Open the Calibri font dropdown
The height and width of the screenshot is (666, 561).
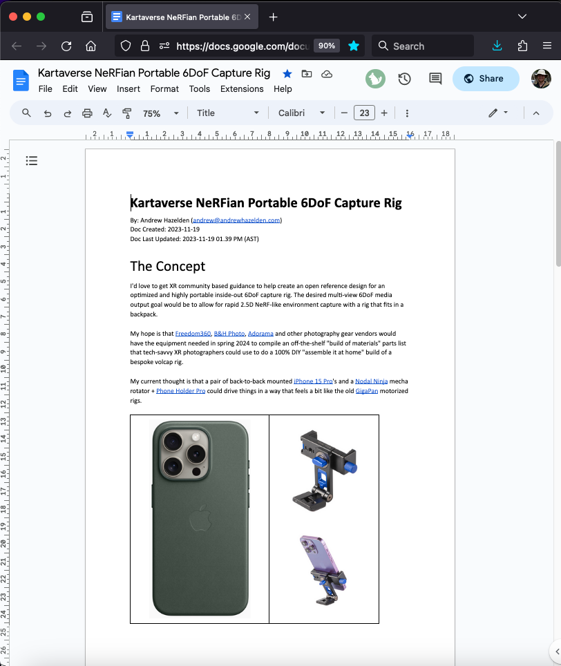[301, 113]
